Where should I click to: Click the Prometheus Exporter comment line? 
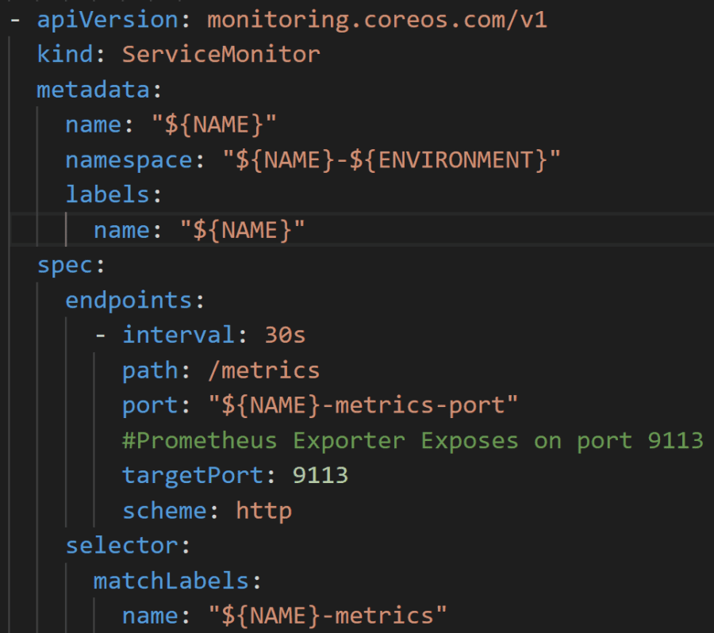coord(413,441)
